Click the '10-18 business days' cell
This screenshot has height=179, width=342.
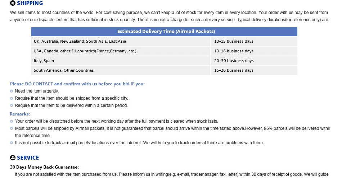[x=254, y=51]
